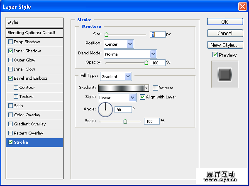This screenshot has width=249, height=186.
Task: Expand the Position dropdown
Action: [130, 44]
